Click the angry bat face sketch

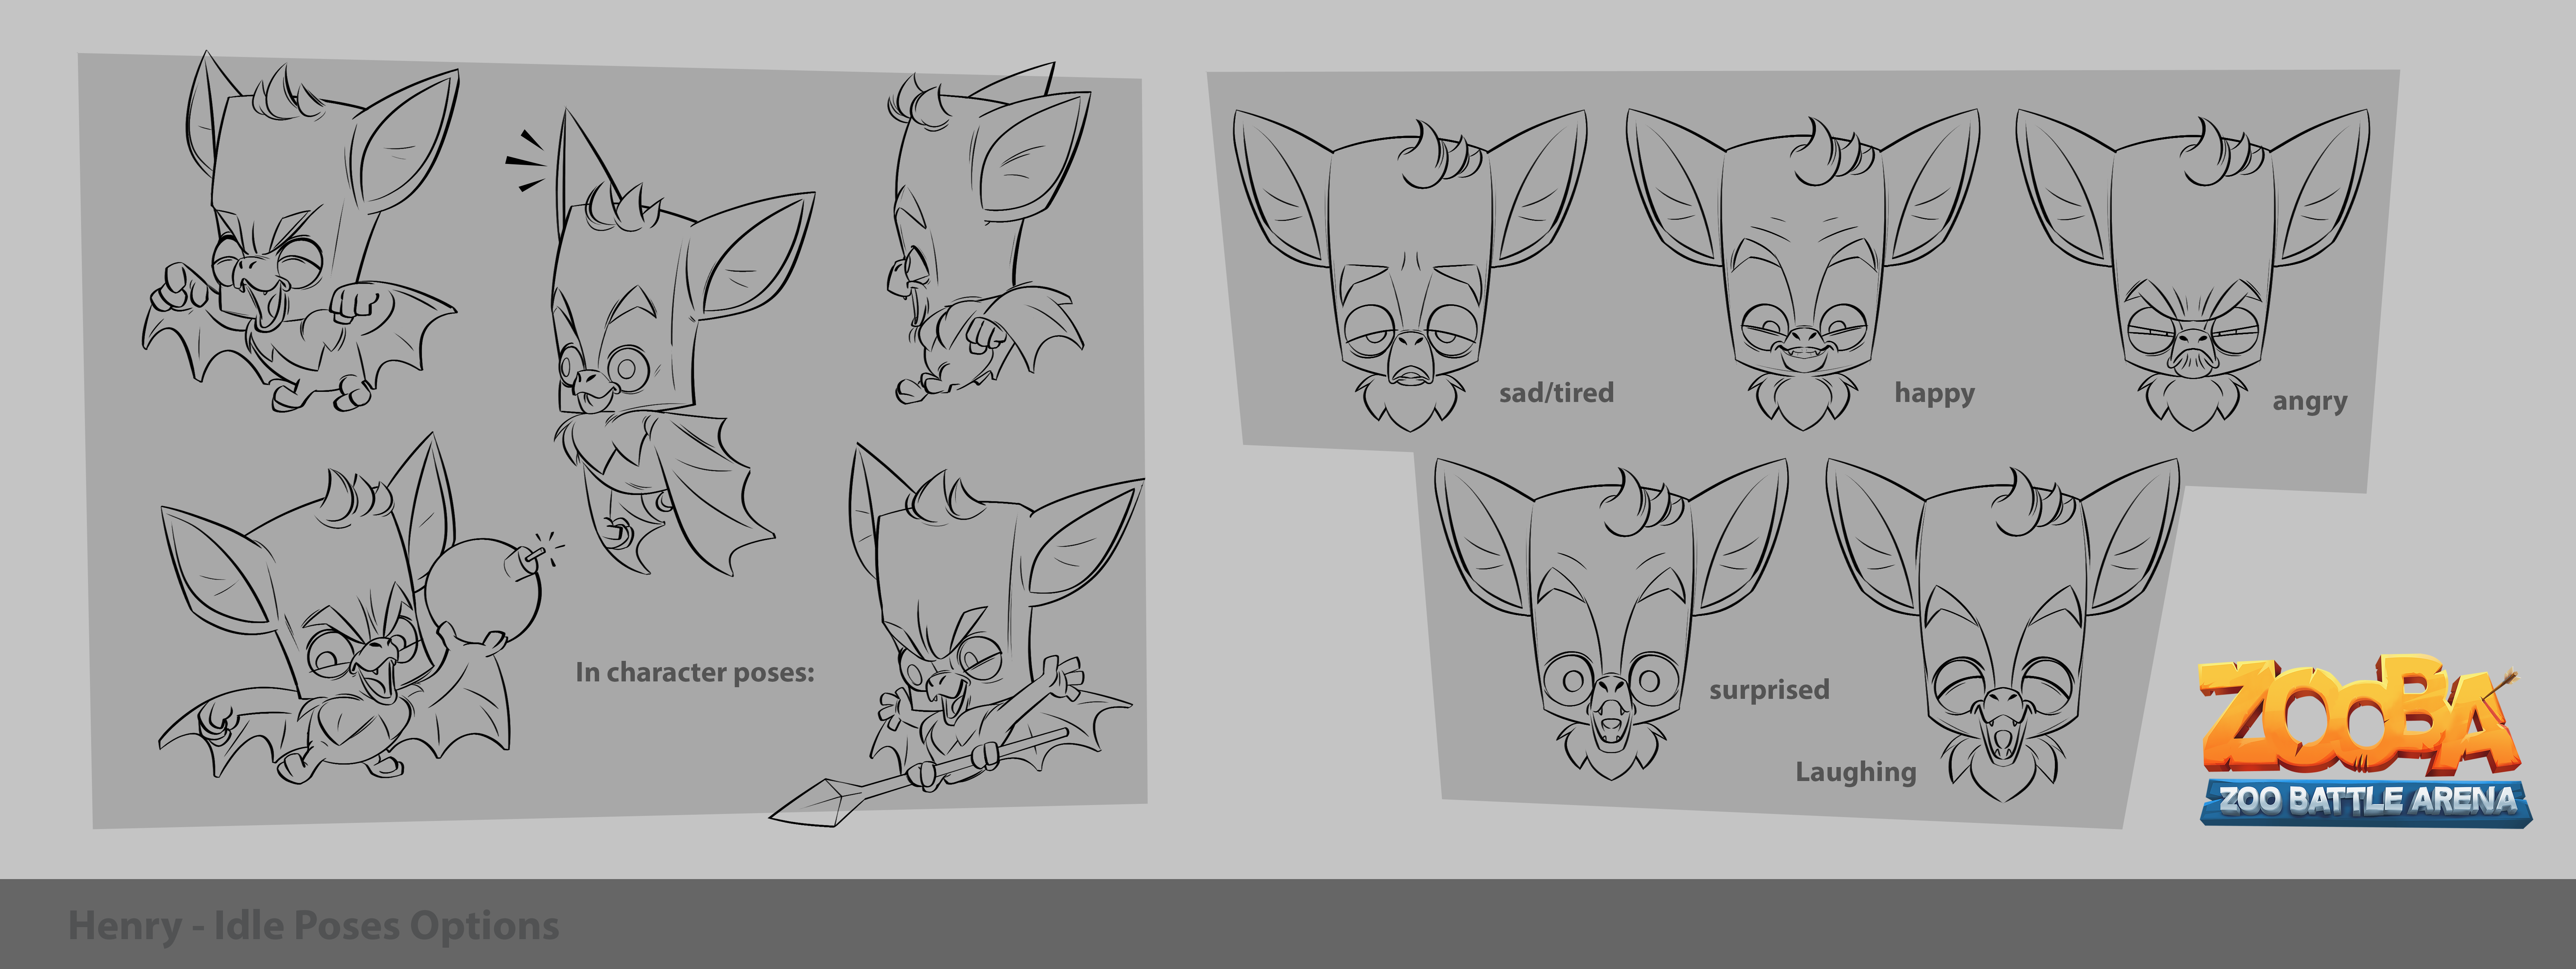click(2193, 270)
